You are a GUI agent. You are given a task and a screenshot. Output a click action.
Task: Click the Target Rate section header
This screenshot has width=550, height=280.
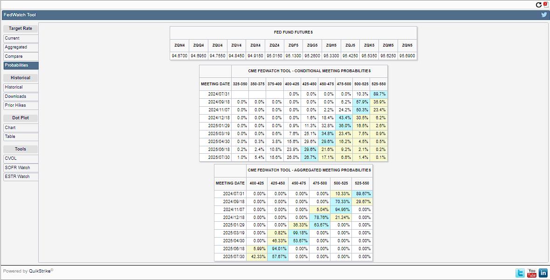(x=21, y=29)
